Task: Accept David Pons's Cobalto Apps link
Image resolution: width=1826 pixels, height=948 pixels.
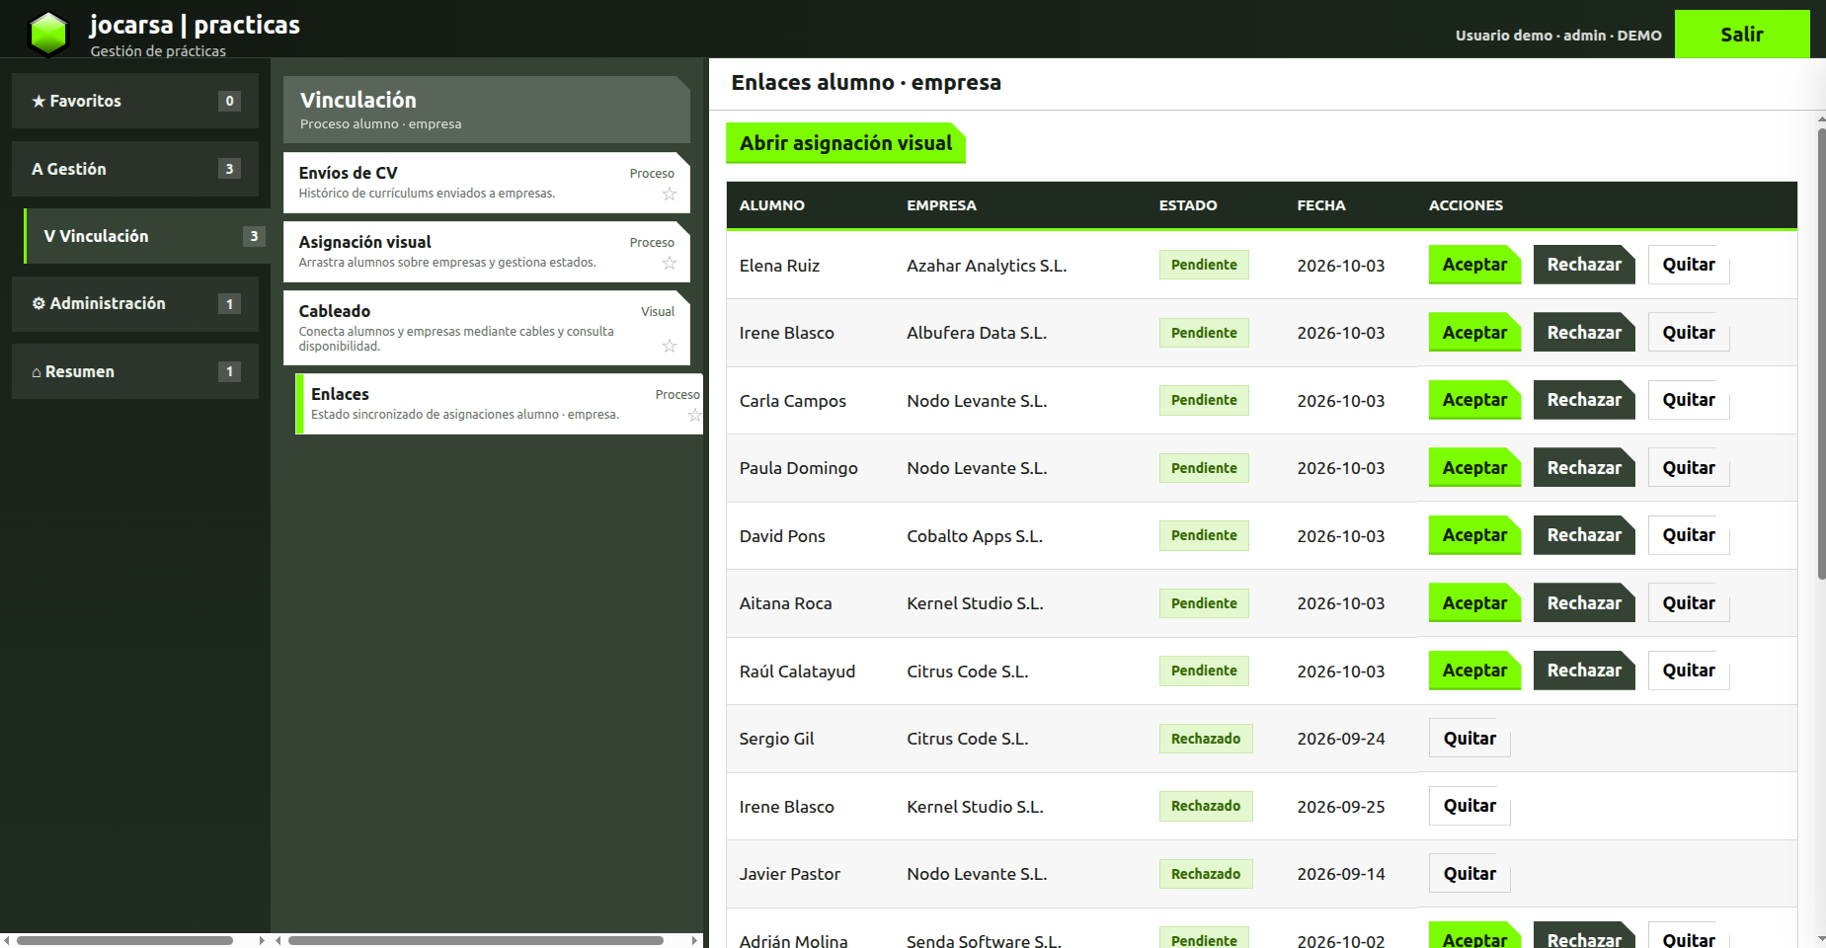Action: click(x=1475, y=535)
